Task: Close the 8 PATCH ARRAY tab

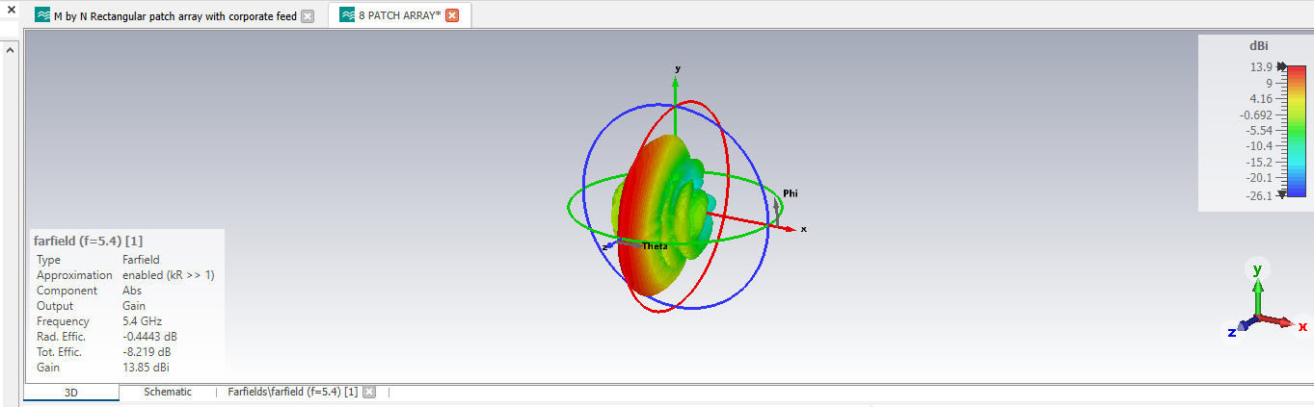Action: 452,16
